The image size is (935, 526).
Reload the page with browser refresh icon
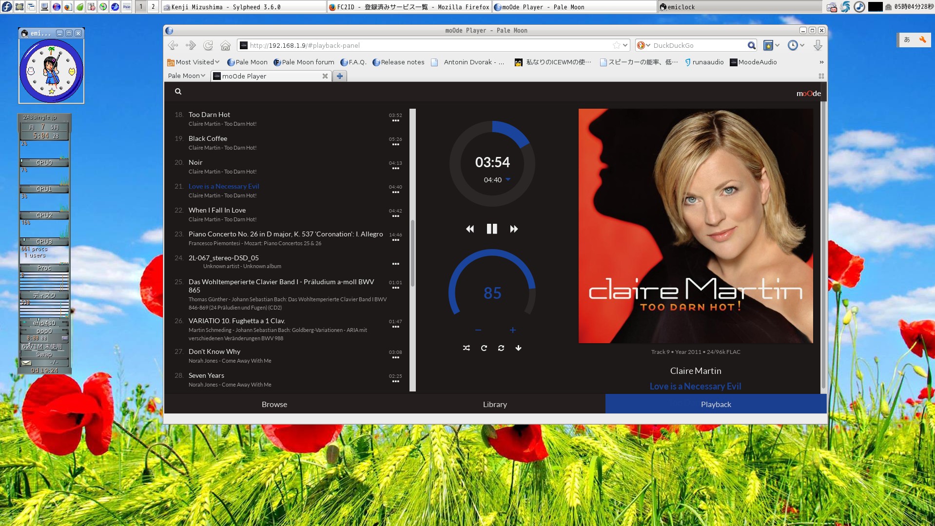coord(208,45)
